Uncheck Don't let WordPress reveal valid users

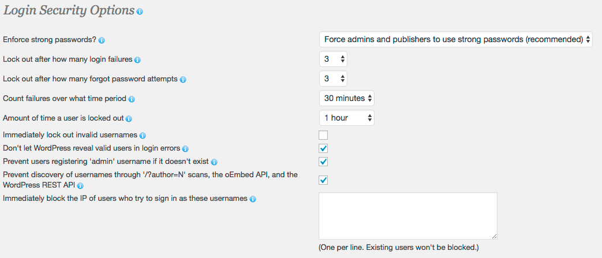pyautogui.click(x=323, y=148)
